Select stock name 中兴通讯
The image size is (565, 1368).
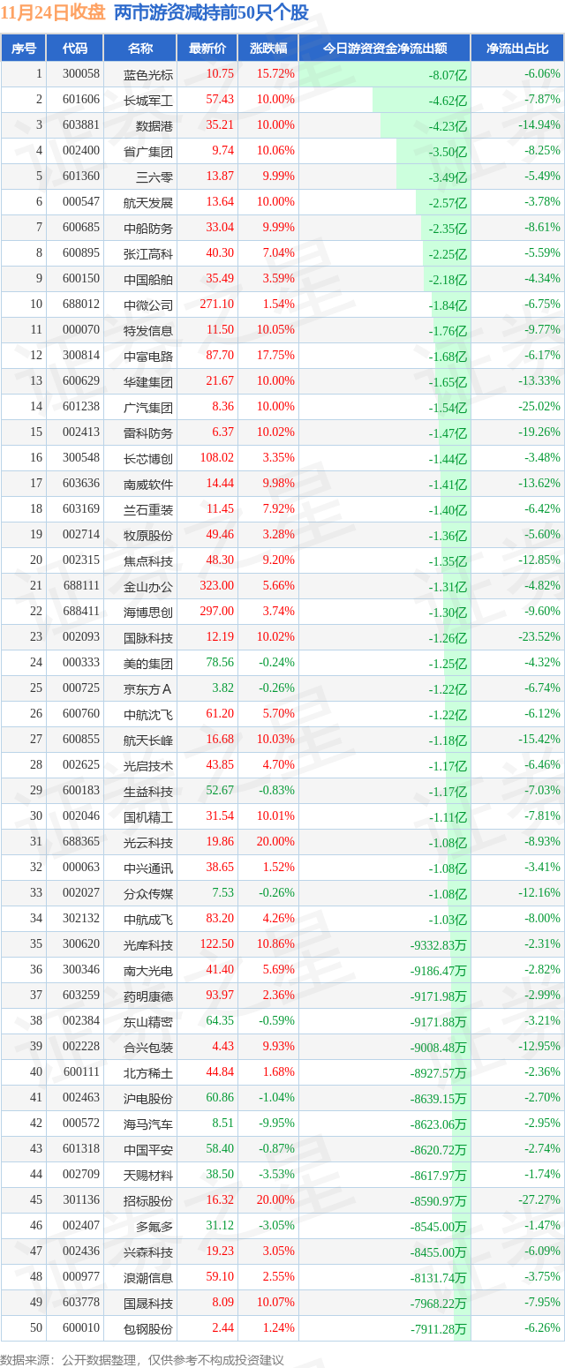tap(148, 868)
